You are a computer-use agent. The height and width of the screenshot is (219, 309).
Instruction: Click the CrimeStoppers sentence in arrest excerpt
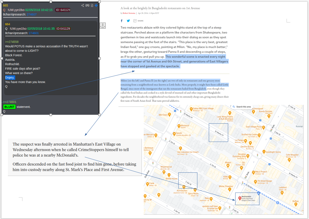[71, 150]
